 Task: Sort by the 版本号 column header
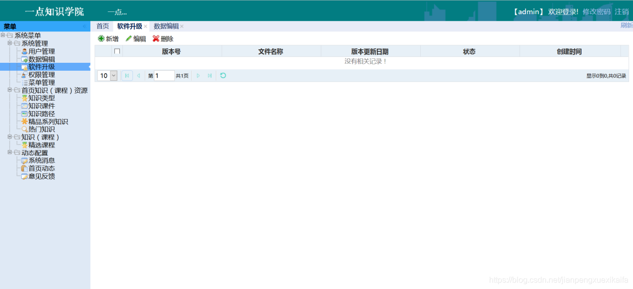click(171, 51)
